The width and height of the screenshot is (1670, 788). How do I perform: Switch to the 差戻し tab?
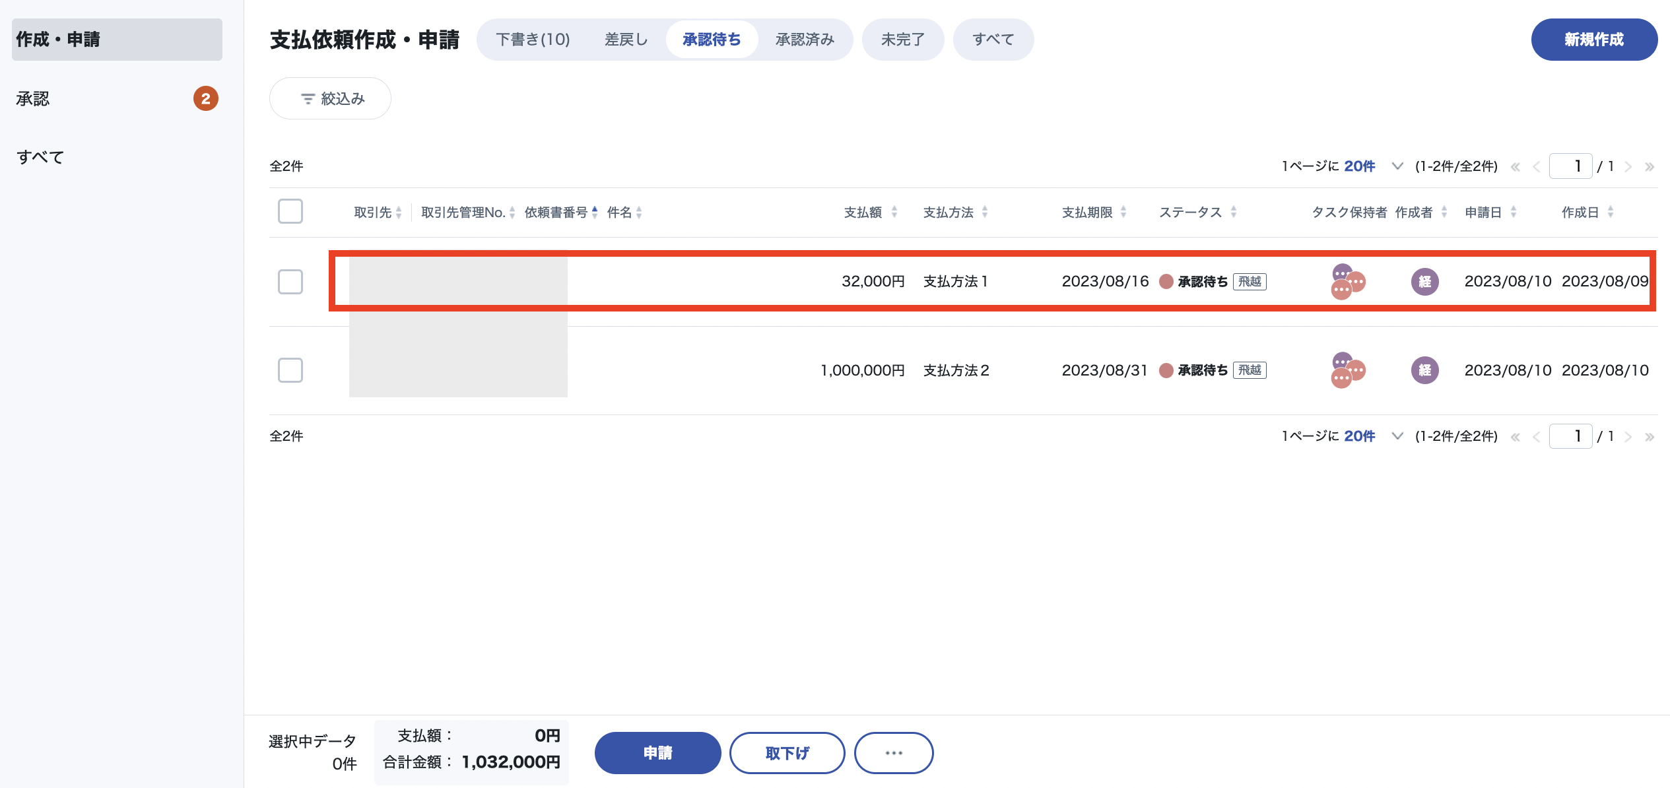point(626,40)
